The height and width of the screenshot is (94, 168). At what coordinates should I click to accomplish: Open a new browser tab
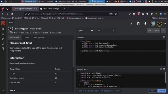pyautogui.click(x=69, y=9)
